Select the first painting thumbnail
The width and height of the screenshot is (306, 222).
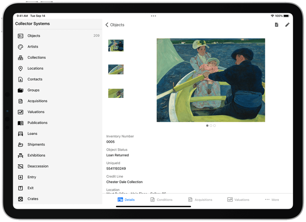click(x=116, y=45)
